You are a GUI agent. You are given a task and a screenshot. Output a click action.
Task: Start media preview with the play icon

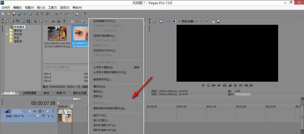point(53,22)
